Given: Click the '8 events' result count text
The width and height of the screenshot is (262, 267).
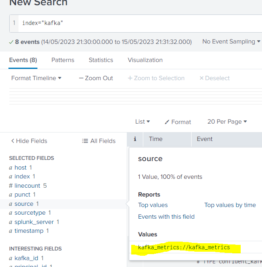Looking at the screenshot, I should coord(27,42).
